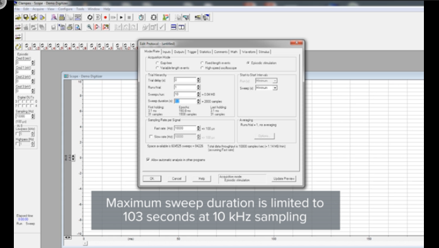Open the Acquire menu
439x248 pixels.
(x=38, y=9)
